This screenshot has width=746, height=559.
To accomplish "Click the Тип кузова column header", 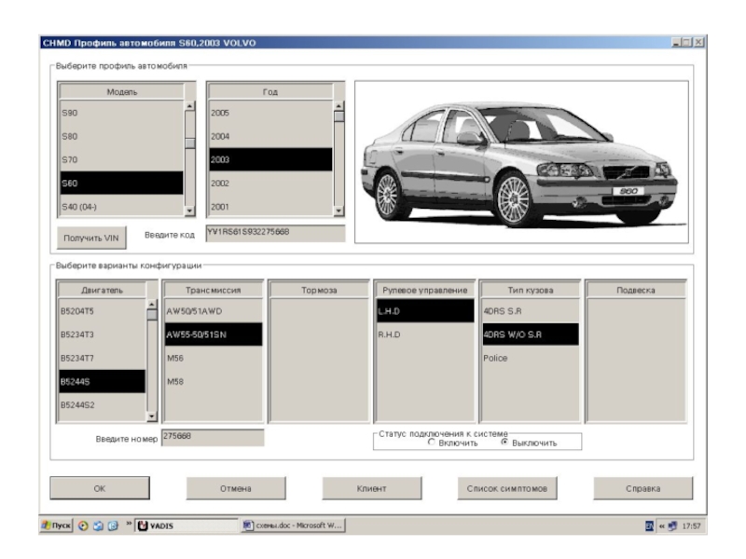I will pos(531,290).
